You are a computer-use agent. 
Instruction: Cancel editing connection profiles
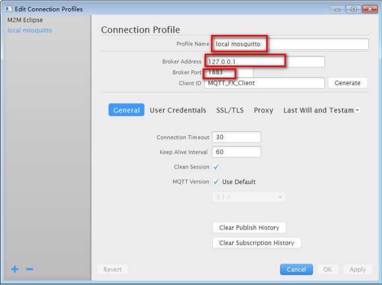click(x=296, y=269)
